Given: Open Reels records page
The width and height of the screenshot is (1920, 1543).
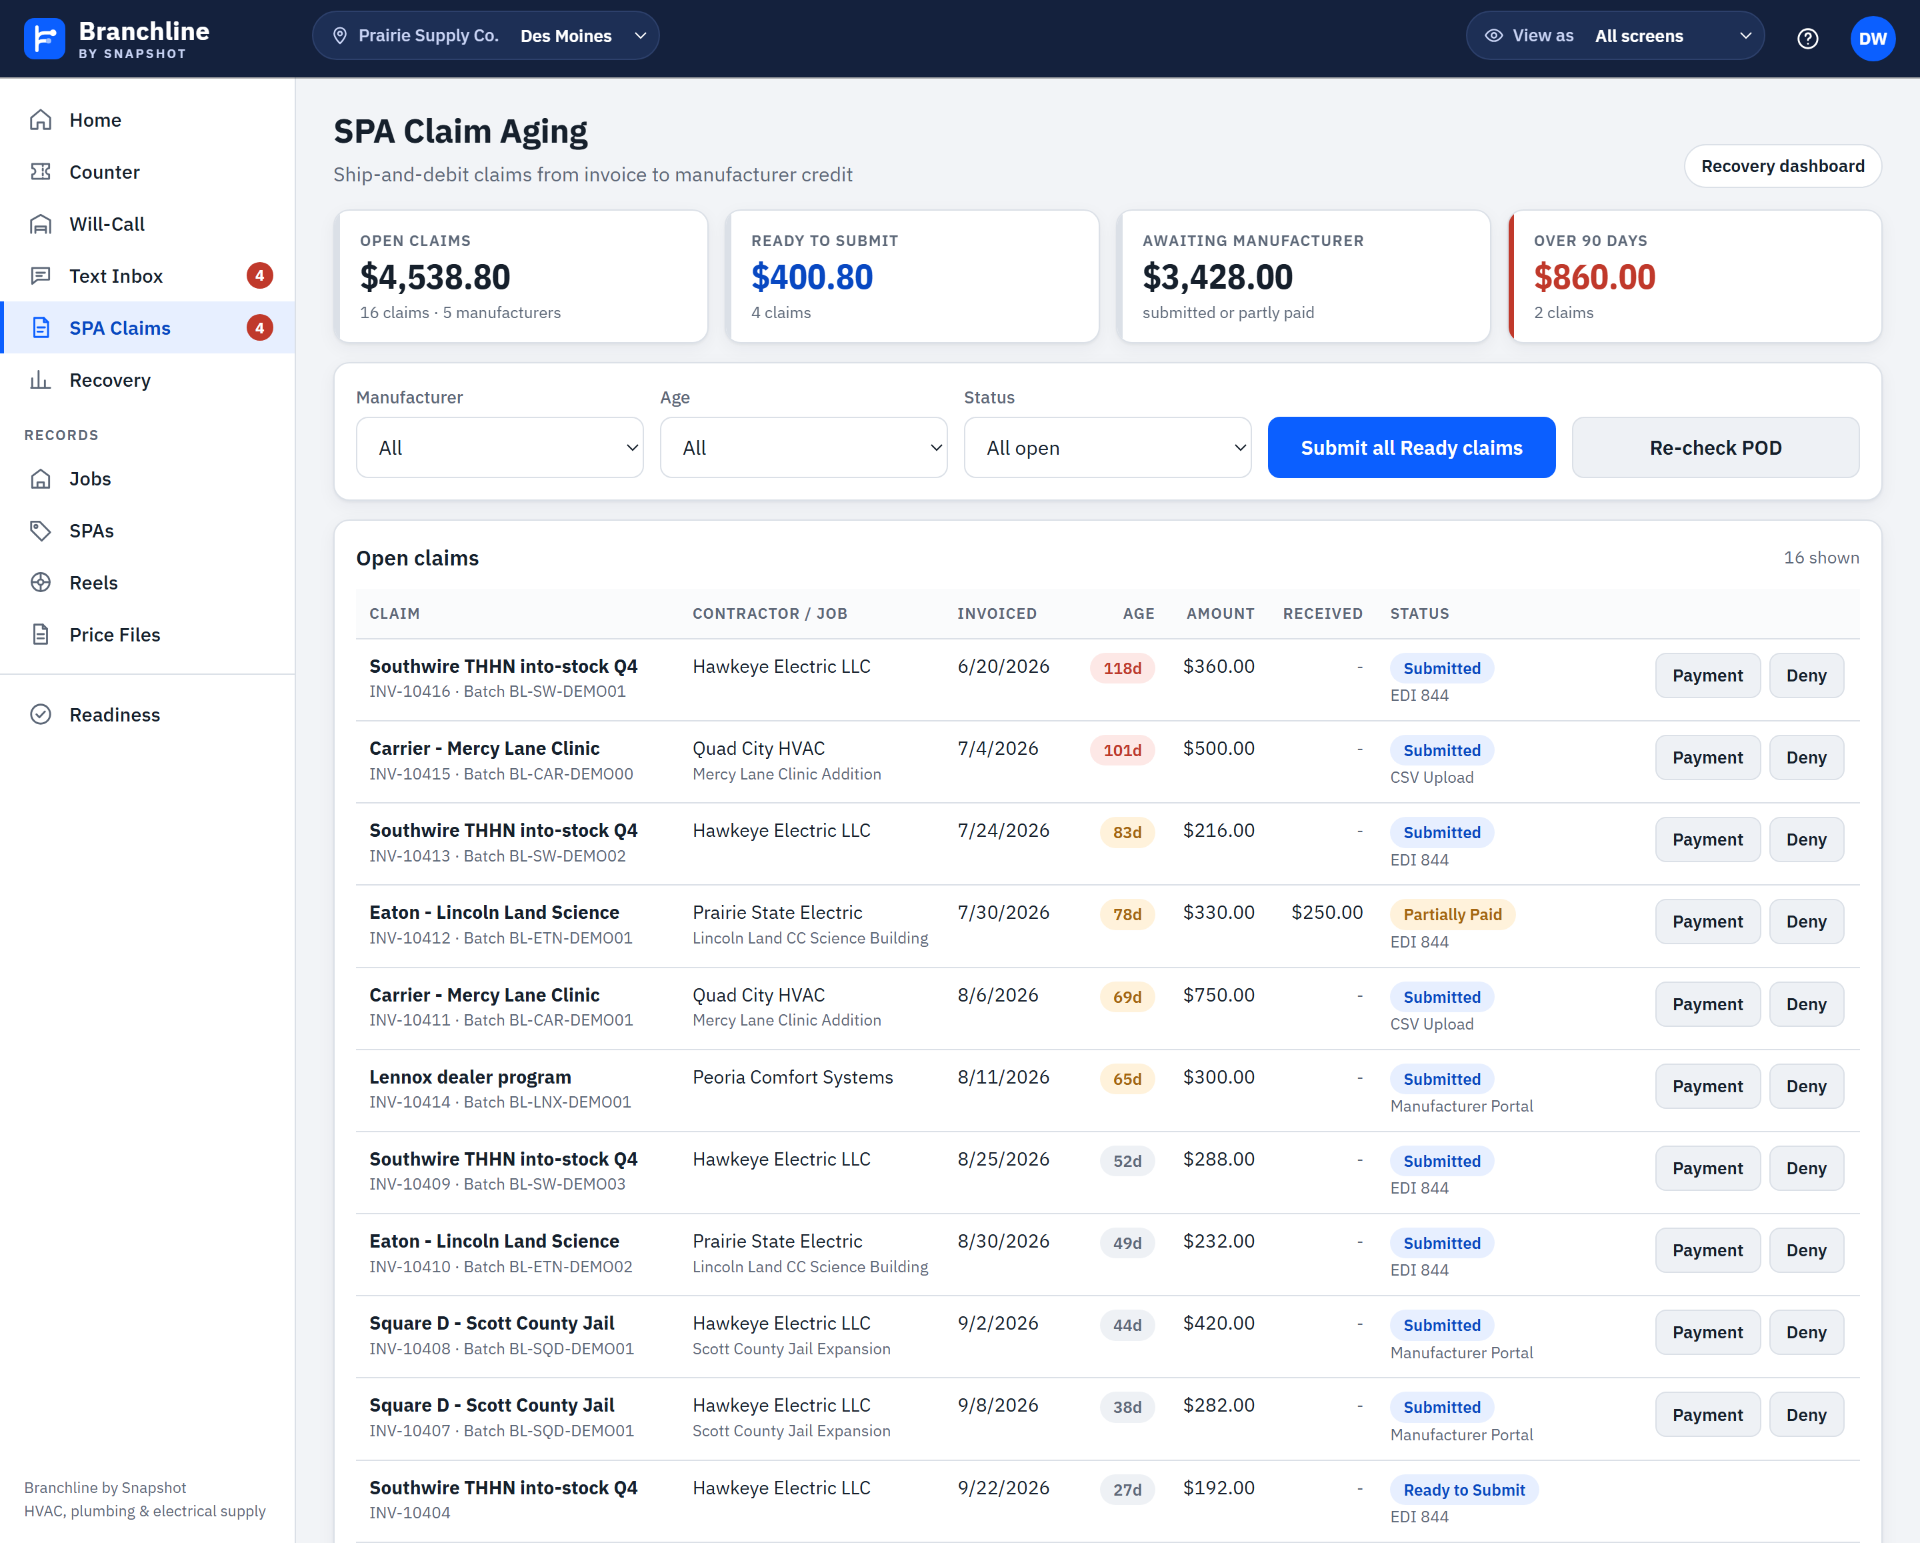Looking at the screenshot, I should pos(147,581).
